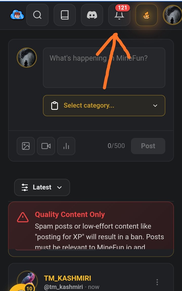Expand the Latest sort dropdown
Image resolution: width=182 pixels, height=291 pixels.
point(42,187)
